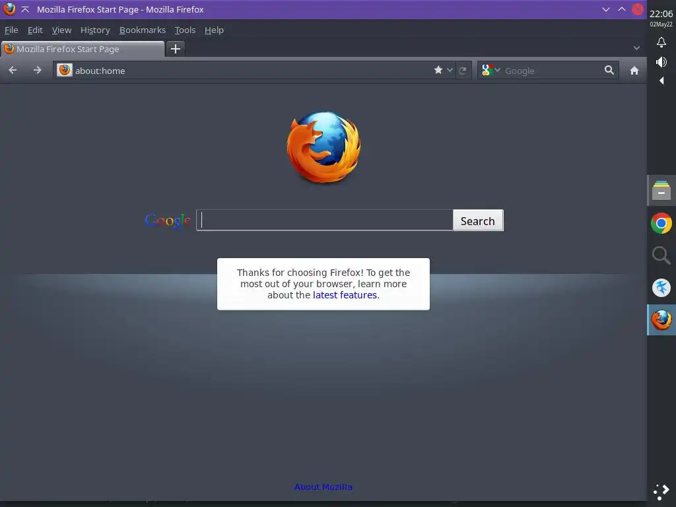Open the list all tabs dropdown
This screenshot has width=676, height=507.
tap(636, 48)
